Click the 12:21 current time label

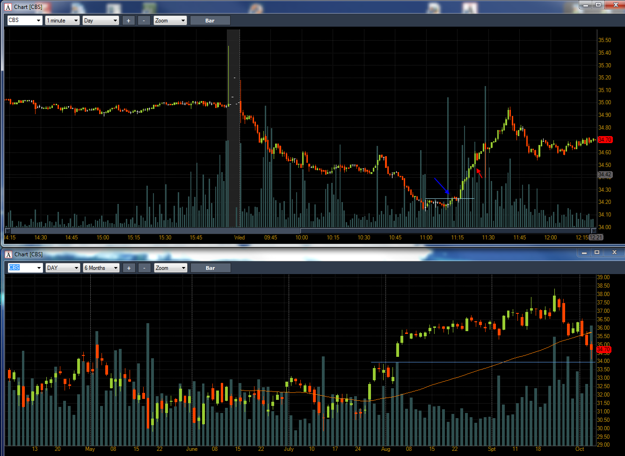[x=596, y=238]
